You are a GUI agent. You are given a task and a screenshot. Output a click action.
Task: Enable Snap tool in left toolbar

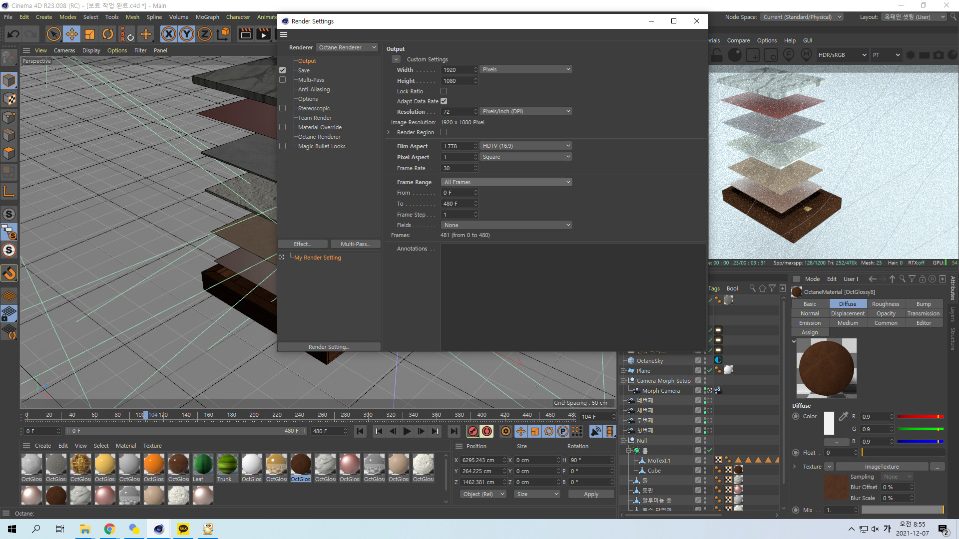pyautogui.click(x=9, y=273)
